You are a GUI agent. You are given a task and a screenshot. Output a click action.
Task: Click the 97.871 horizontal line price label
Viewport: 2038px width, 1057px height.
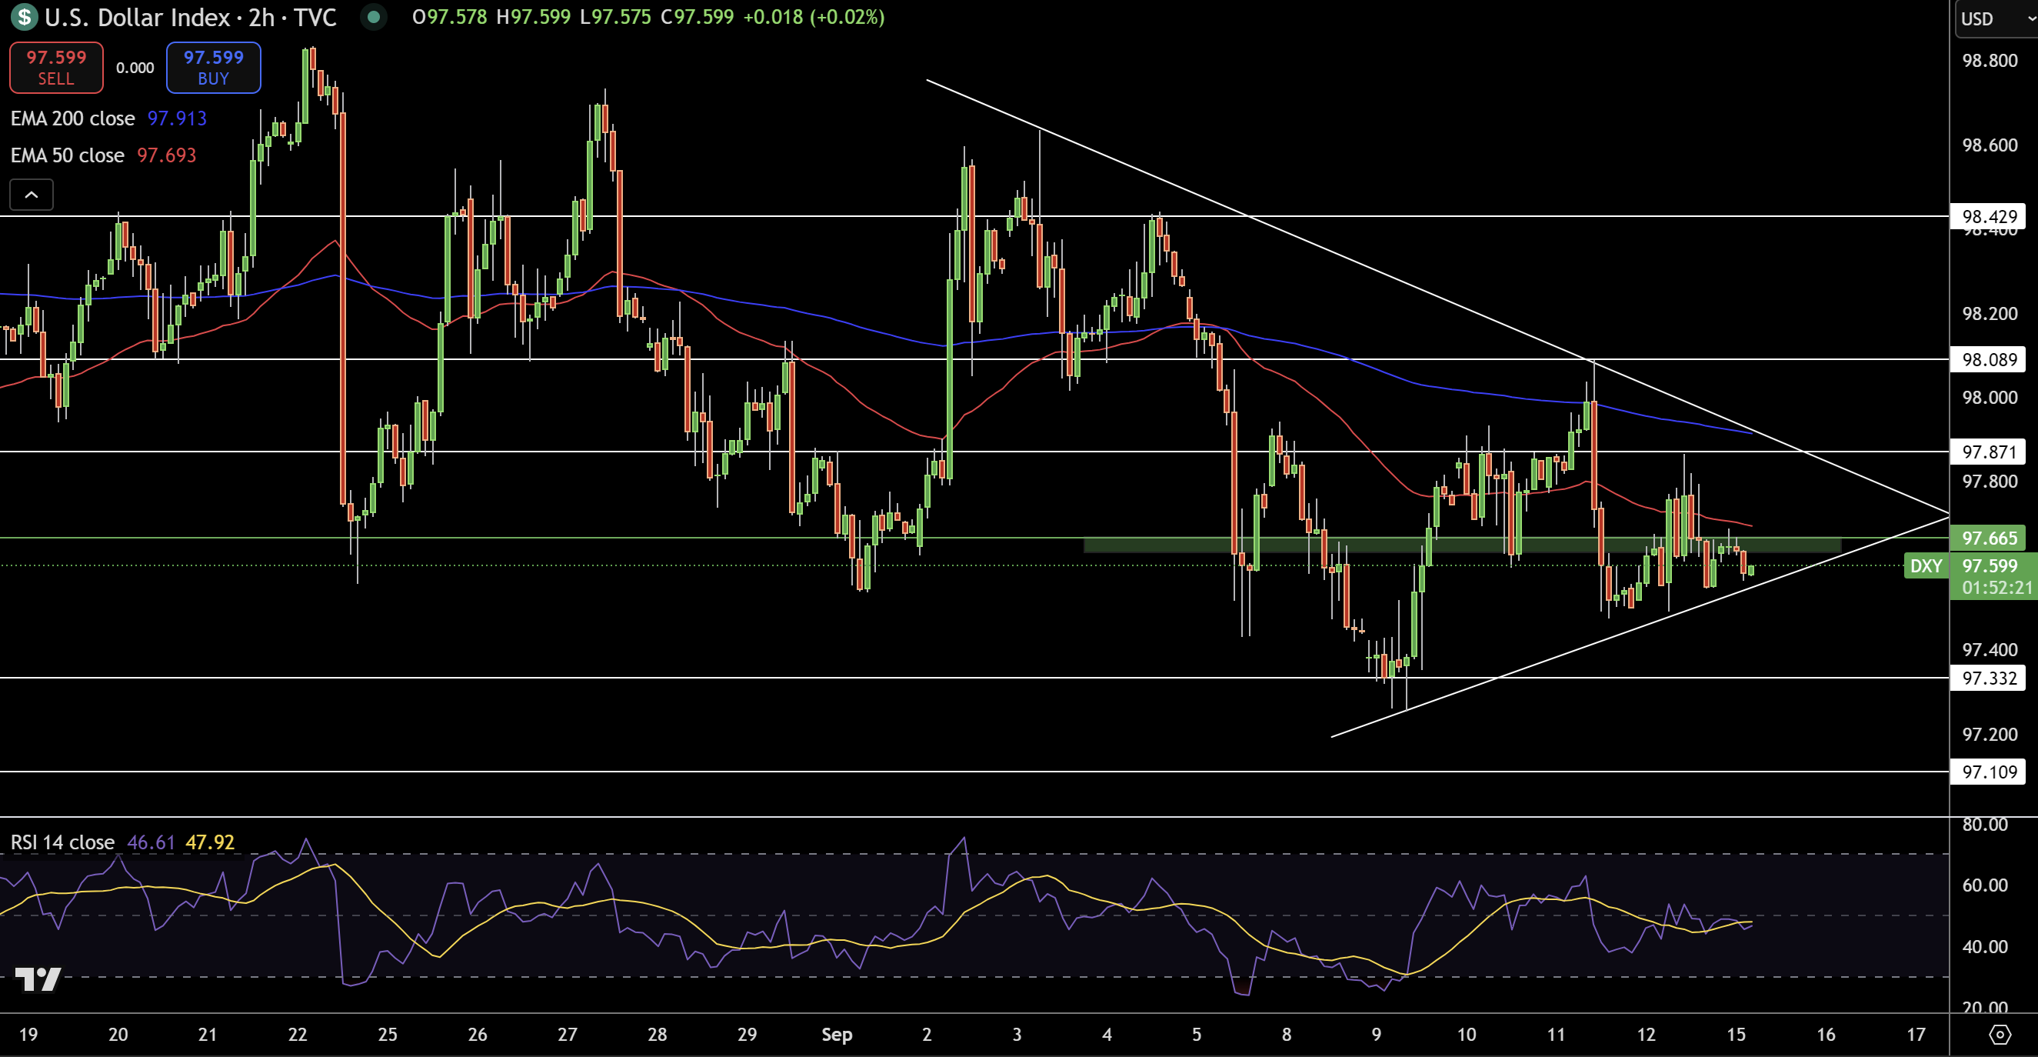click(1989, 452)
